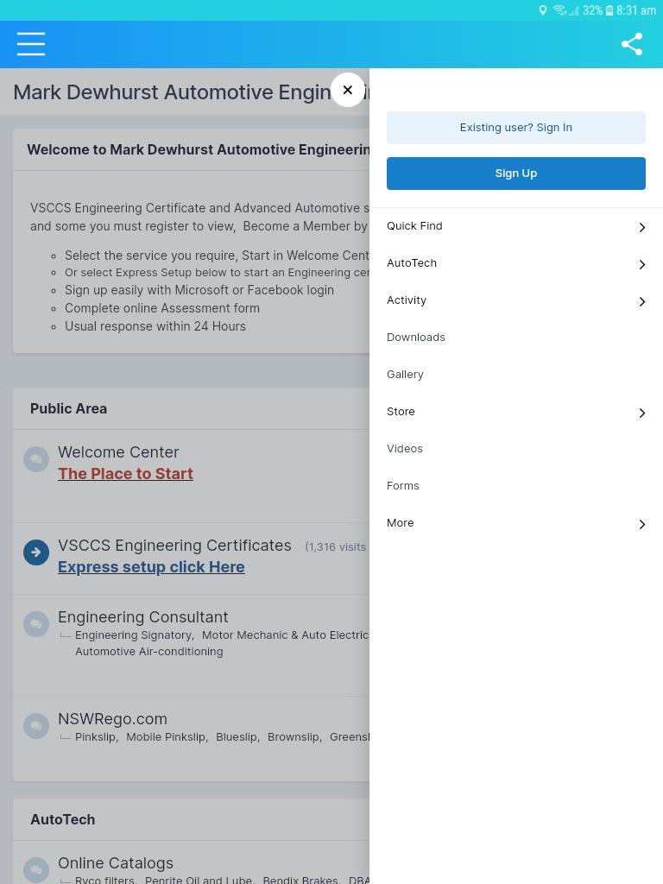Open the Engineering Consultant forum

tap(143, 616)
